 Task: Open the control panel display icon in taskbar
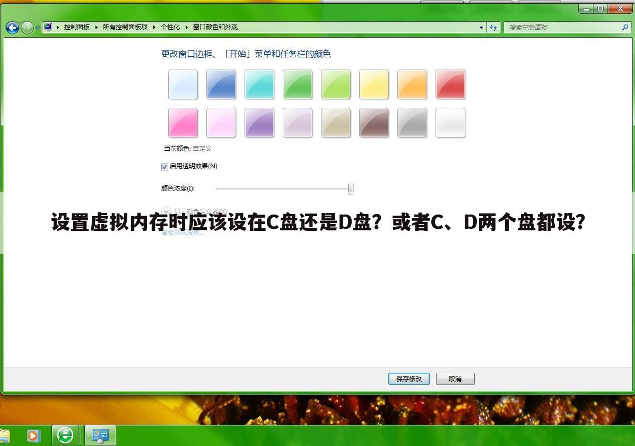click(100, 434)
